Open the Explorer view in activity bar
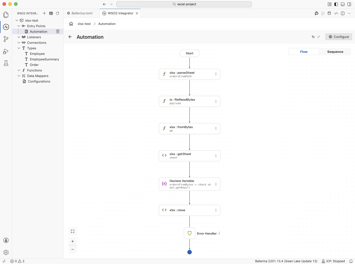Image resolution: width=355 pixels, height=264 pixels. pos(6,15)
